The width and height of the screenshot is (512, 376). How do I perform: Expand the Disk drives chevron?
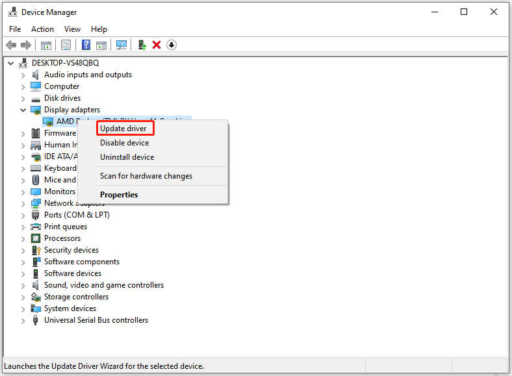23,99
